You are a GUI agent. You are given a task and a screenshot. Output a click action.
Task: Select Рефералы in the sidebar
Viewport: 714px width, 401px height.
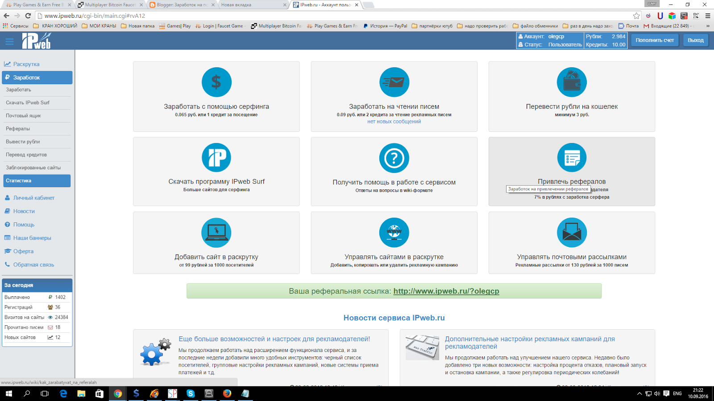point(37,128)
